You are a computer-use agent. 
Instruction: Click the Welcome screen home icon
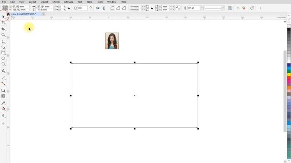coord(8,14)
